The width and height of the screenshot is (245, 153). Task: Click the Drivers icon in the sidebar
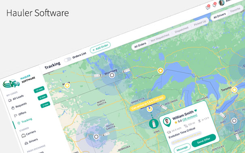point(26,143)
